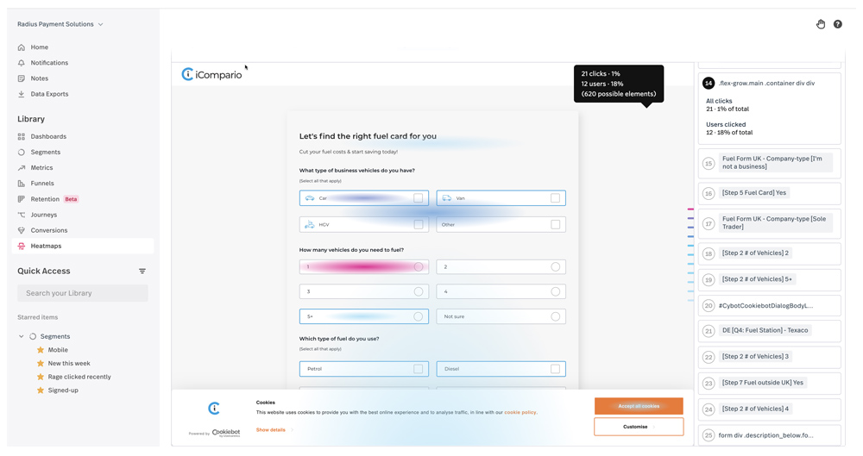863x456 pixels.
Task: Click the number 15 circle in ranking list
Action: (x=709, y=164)
